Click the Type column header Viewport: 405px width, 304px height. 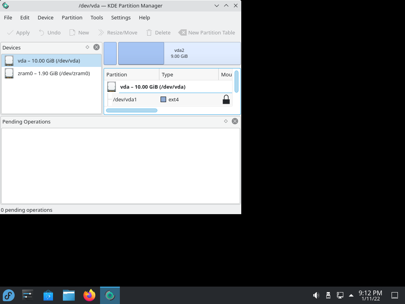(x=189, y=74)
